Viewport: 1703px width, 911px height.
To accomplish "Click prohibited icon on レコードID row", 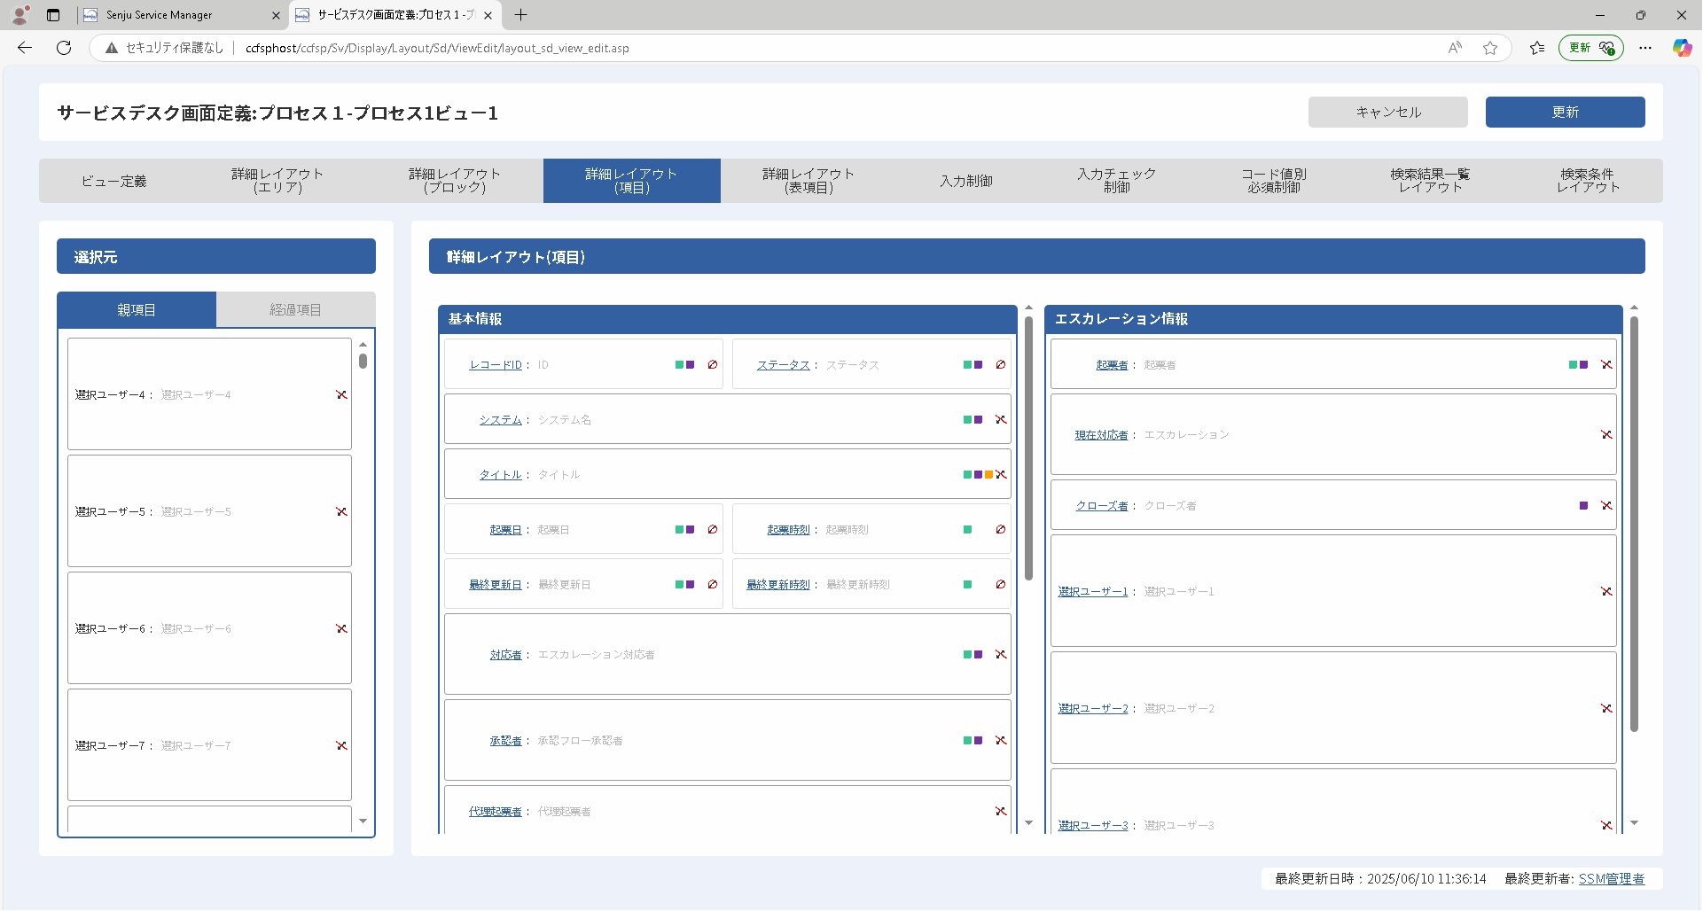I will pyautogui.click(x=713, y=365).
